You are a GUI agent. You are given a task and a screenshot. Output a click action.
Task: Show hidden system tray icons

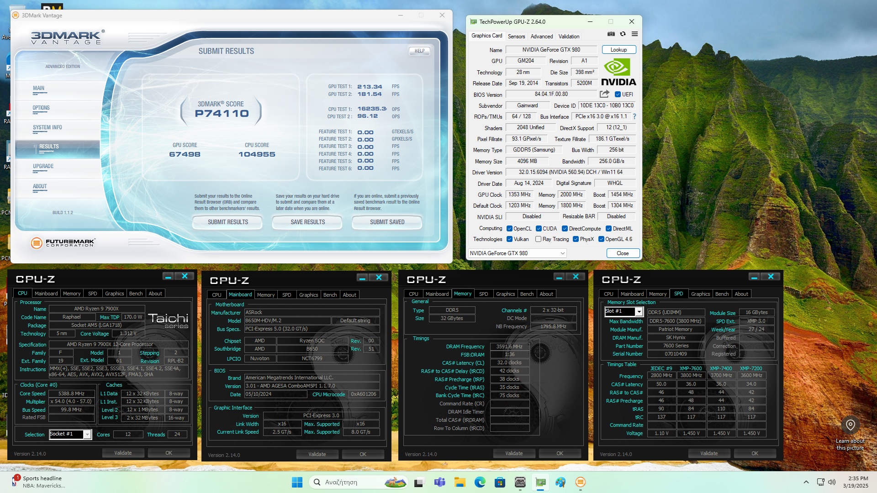coord(806,482)
